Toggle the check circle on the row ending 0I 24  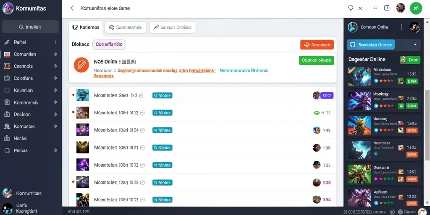tap(142, 130)
